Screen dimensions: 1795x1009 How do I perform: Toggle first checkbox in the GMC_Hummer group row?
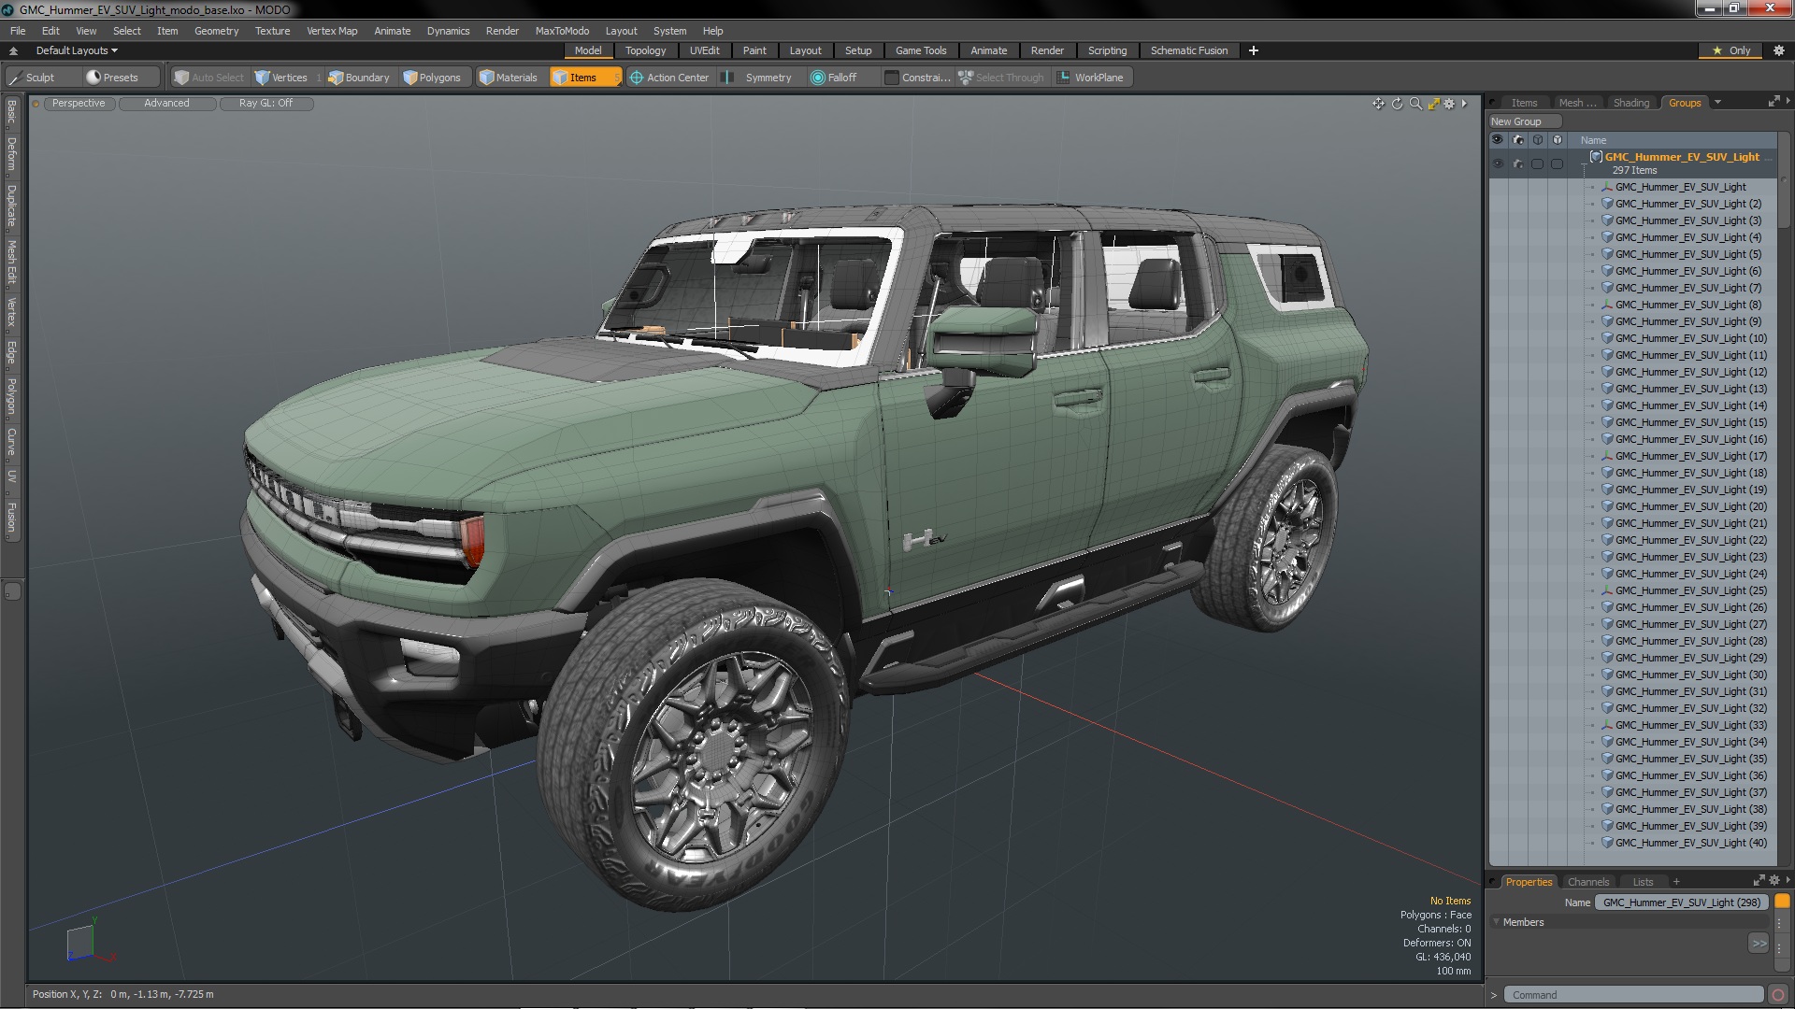pos(1538,163)
